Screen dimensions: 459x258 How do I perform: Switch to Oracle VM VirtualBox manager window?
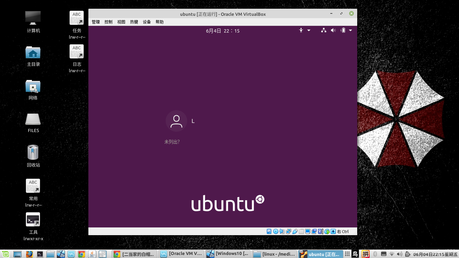181,254
